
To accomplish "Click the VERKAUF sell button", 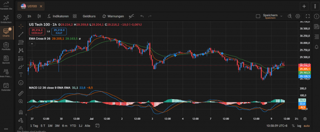I will [x=37, y=32].
